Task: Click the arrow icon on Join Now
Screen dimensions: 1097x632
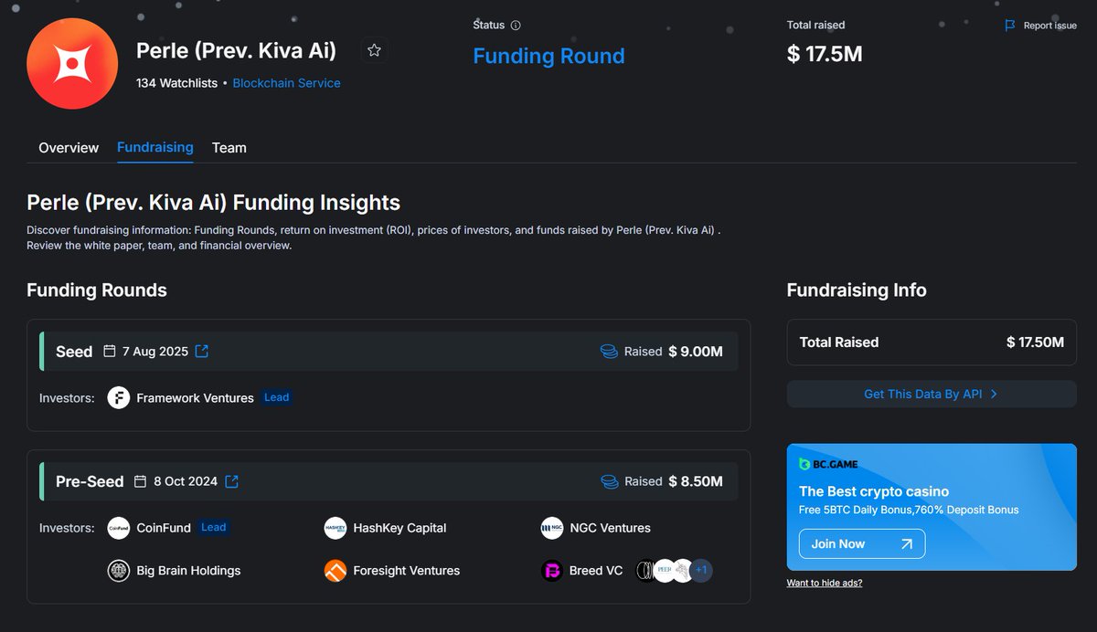Action: point(906,543)
